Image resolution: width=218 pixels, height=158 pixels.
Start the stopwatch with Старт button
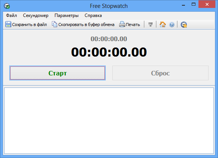tap(58, 73)
